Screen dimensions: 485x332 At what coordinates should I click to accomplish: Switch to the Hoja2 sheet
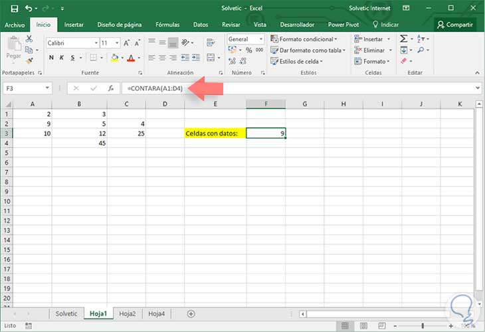tap(128, 314)
